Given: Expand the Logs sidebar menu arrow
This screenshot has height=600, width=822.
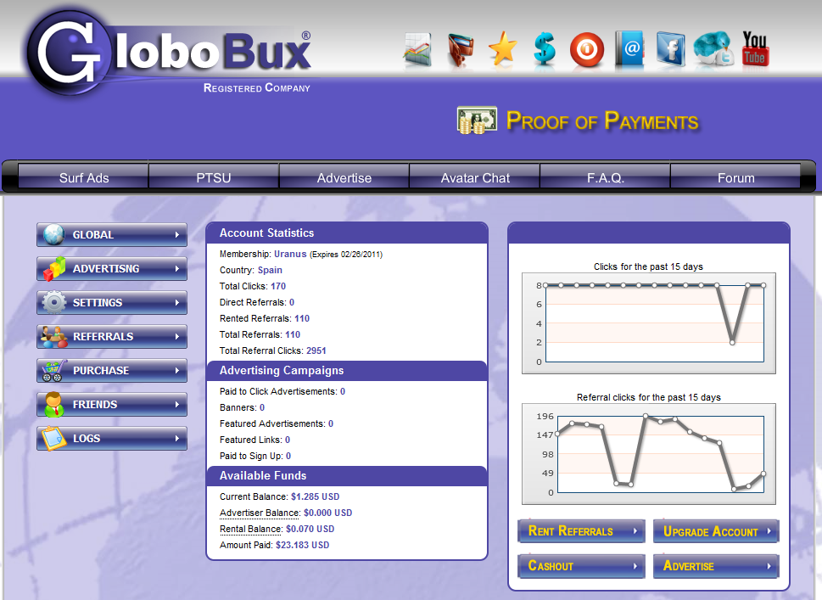Looking at the screenshot, I should click(177, 439).
